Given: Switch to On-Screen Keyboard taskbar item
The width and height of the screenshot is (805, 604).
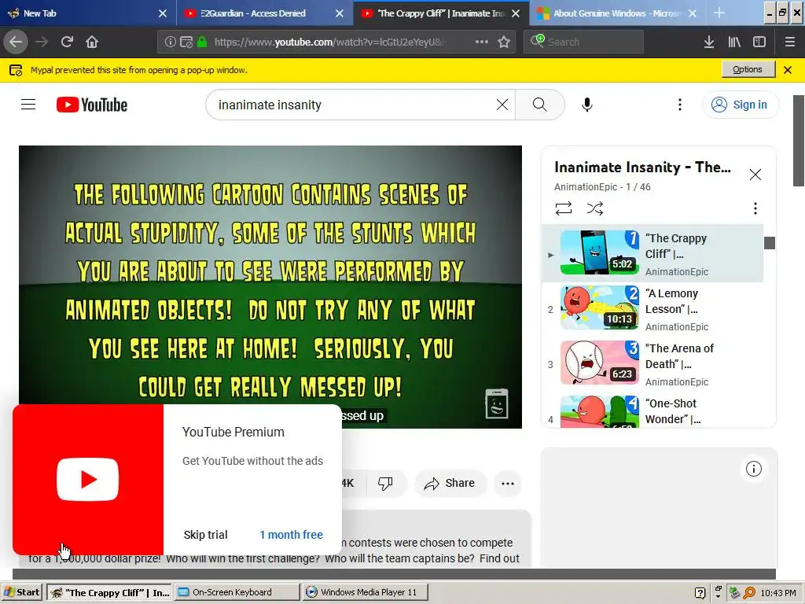Looking at the screenshot, I should pos(237,592).
